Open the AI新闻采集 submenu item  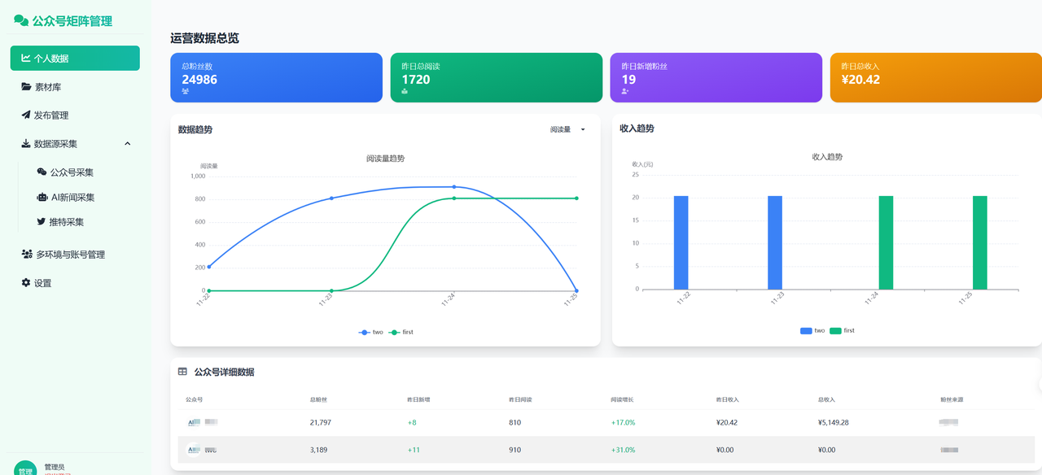click(72, 197)
